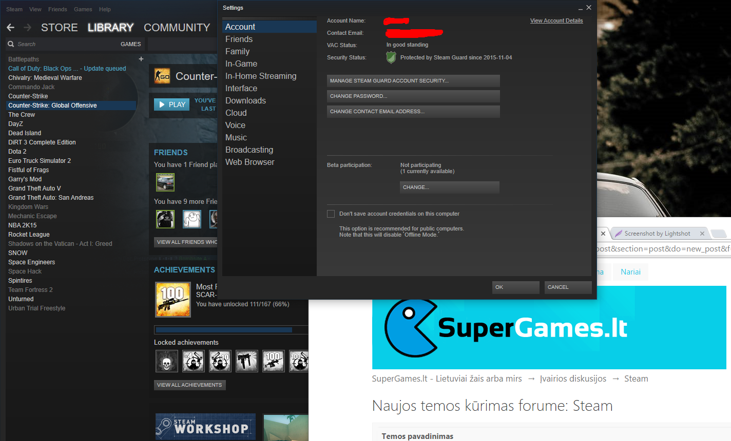731x441 pixels.
Task: Select Broadcasting settings category
Action: coord(270,150)
